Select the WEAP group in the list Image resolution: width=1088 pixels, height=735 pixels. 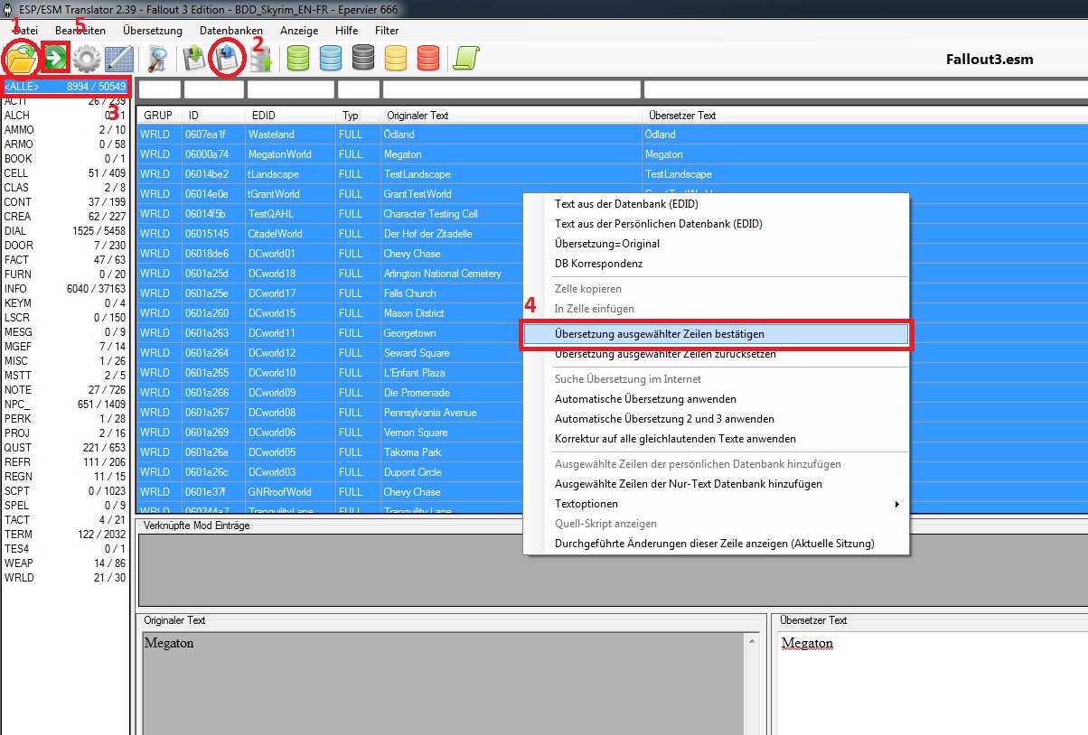tap(65, 563)
